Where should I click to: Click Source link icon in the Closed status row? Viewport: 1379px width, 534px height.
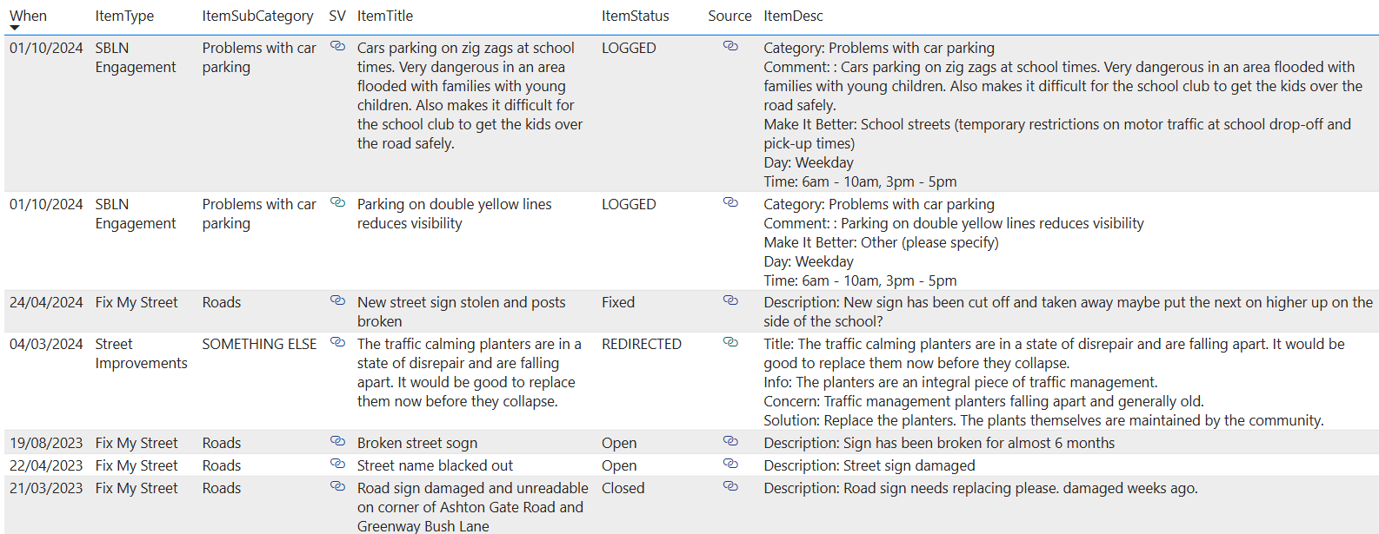point(730,486)
